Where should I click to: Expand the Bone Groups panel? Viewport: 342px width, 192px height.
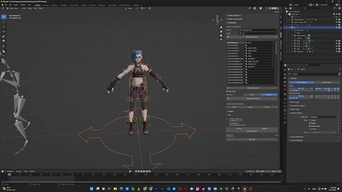[294, 102]
